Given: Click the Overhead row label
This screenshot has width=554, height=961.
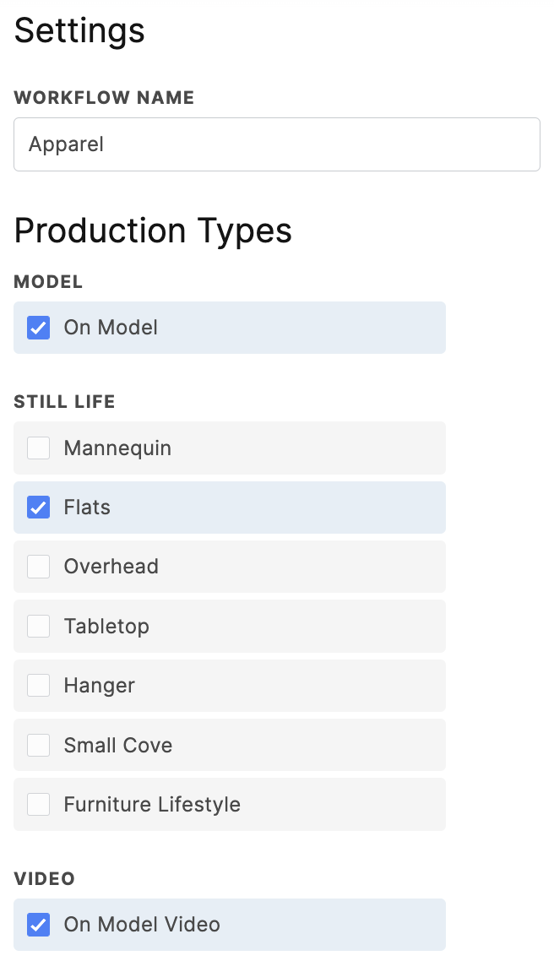Looking at the screenshot, I should click(111, 567).
